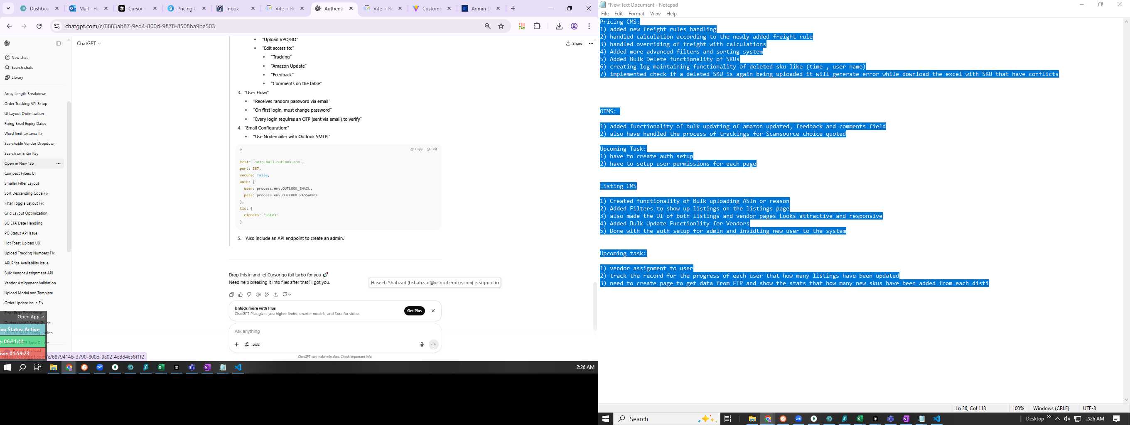The height and width of the screenshot is (425, 1130).
Task: Open the Tools menu in the composer
Action: click(252, 344)
